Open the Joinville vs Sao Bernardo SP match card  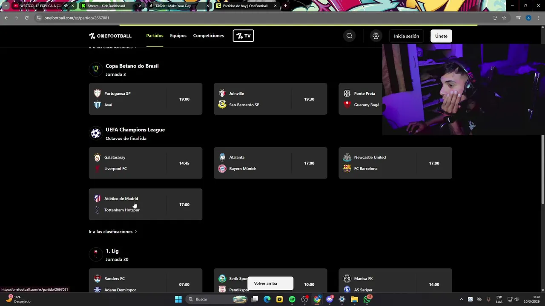(x=270, y=99)
